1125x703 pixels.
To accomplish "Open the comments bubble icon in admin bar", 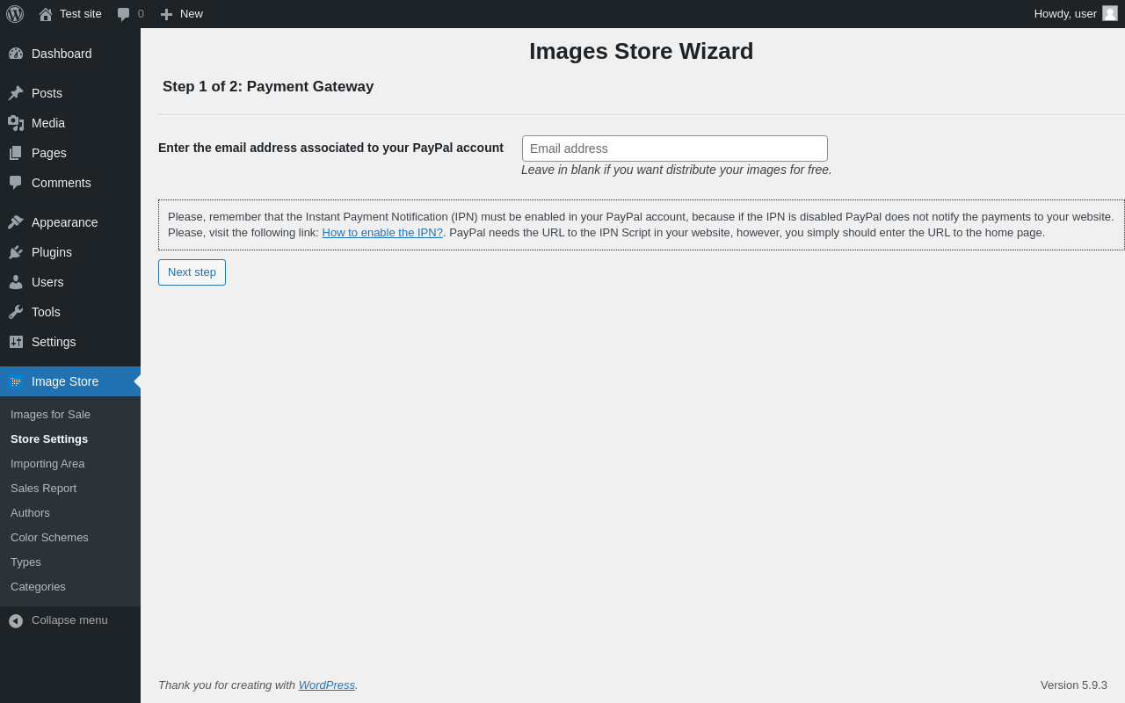I will [x=124, y=14].
